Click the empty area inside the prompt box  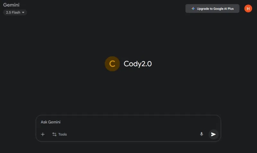(128, 128)
